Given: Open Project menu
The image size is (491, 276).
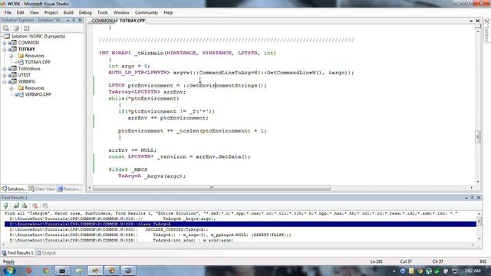Looking at the screenshot, I should pos(51,12).
